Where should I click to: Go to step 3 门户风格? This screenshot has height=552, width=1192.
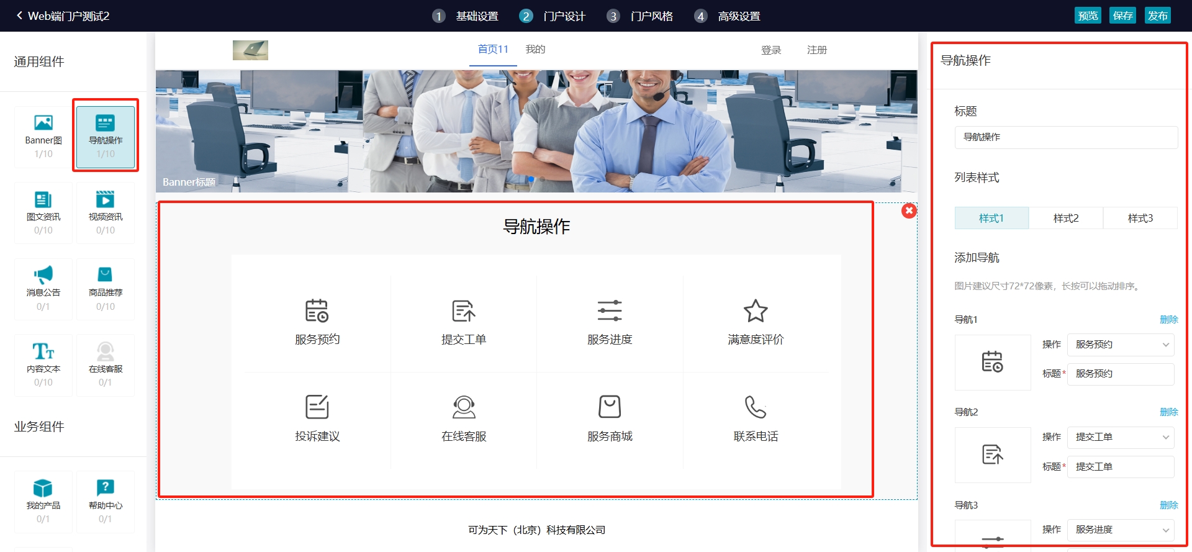point(639,16)
